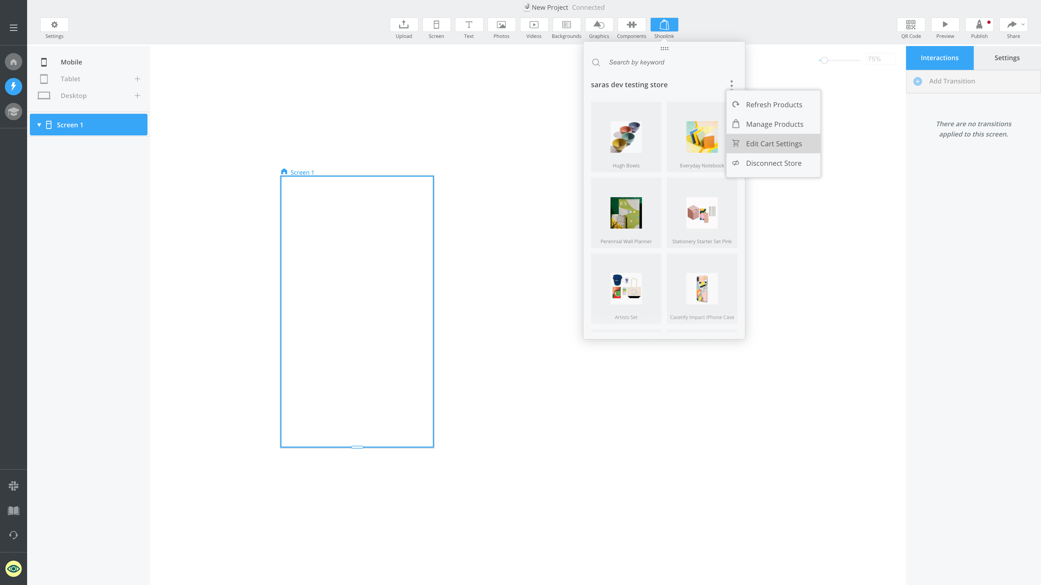Click the zoom slider handle
Screen dimensions: 1041x585
[x=824, y=60]
